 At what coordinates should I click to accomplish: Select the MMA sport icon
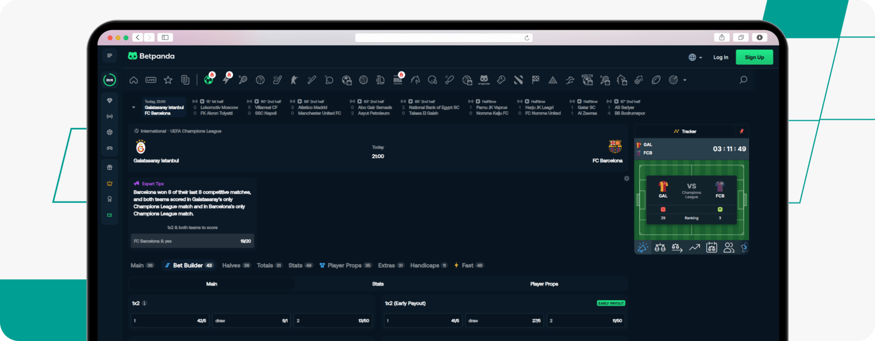click(x=398, y=79)
